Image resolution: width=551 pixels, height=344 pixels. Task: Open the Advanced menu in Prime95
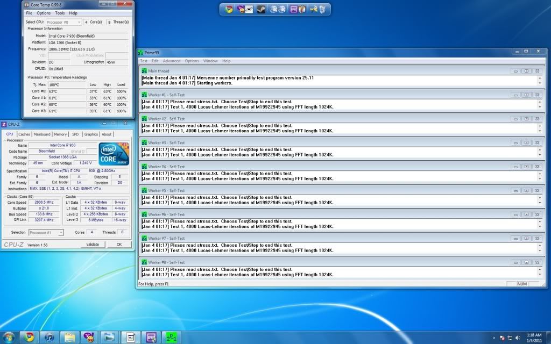(172, 61)
